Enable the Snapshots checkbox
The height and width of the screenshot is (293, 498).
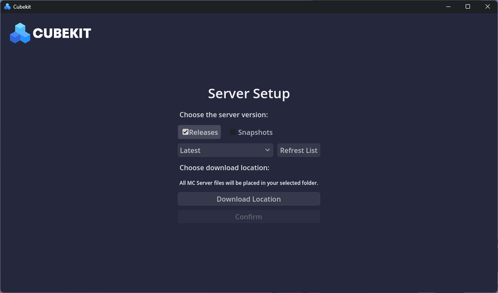point(252,132)
